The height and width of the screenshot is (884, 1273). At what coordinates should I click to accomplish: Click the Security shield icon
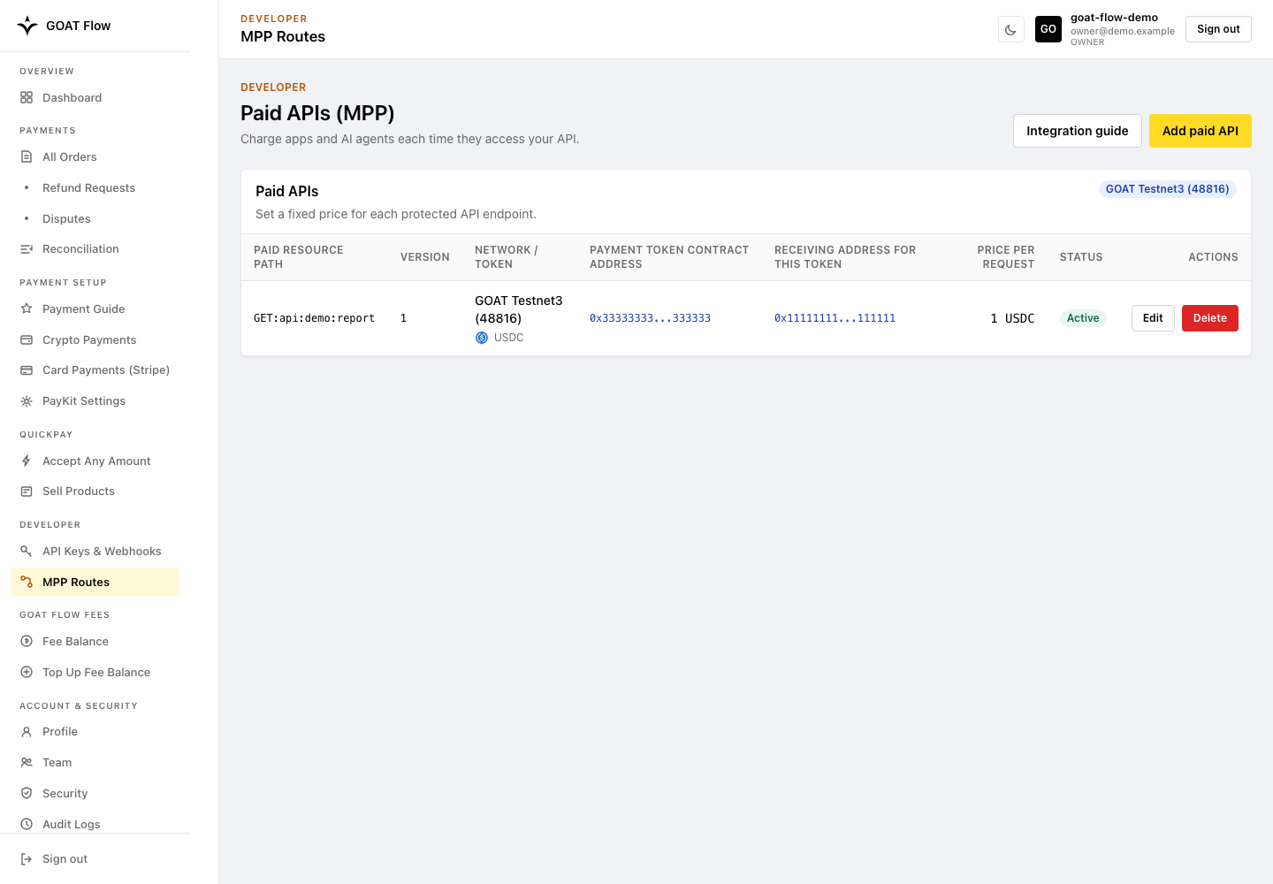coord(27,793)
